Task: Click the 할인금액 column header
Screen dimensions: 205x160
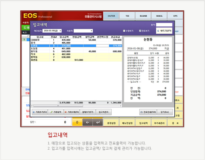Action: (x=90, y=37)
